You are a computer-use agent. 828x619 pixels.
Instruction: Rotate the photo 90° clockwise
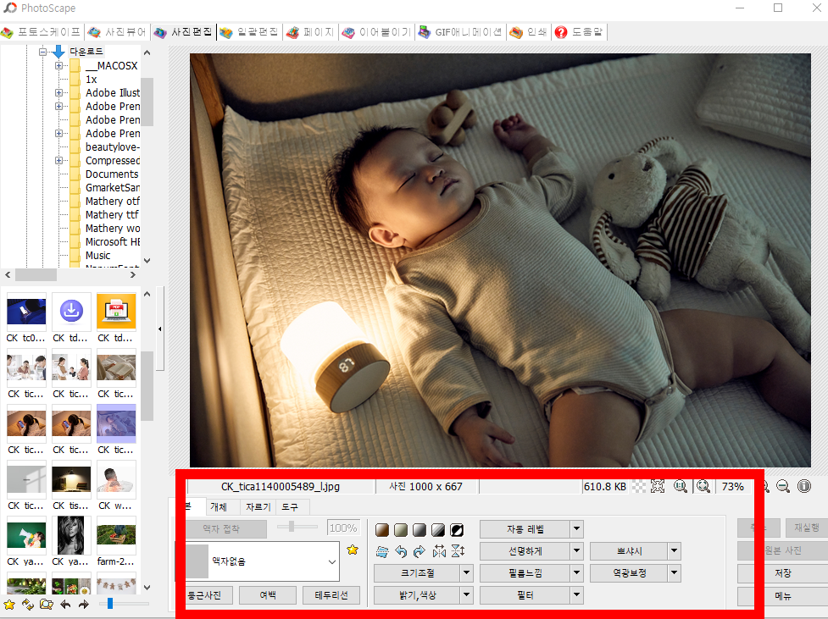[x=420, y=552]
